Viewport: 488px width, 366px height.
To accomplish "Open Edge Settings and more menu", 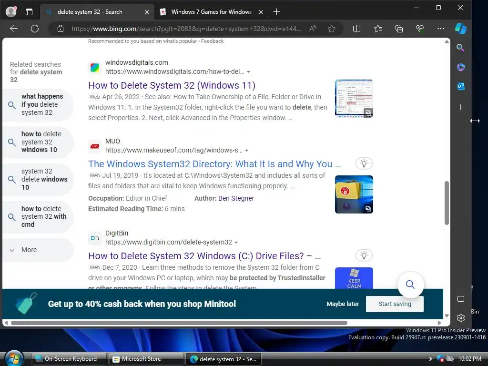I will [x=441, y=29].
